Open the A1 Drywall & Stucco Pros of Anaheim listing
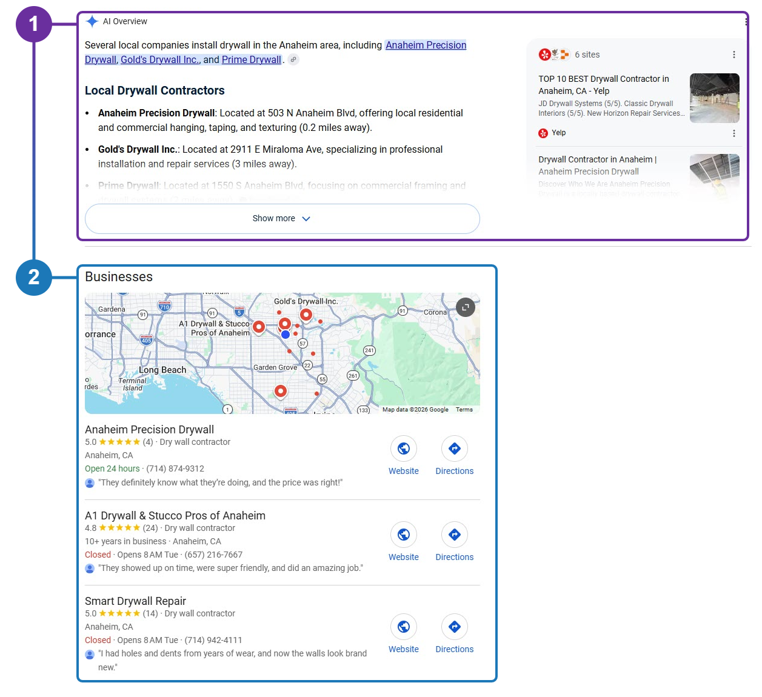This screenshot has width=762, height=697. click(175, 516)
